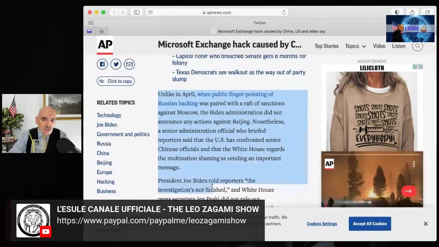This screenshot has height=247, width=439.
Task: Click the Click to copy button
Action: 116,81
